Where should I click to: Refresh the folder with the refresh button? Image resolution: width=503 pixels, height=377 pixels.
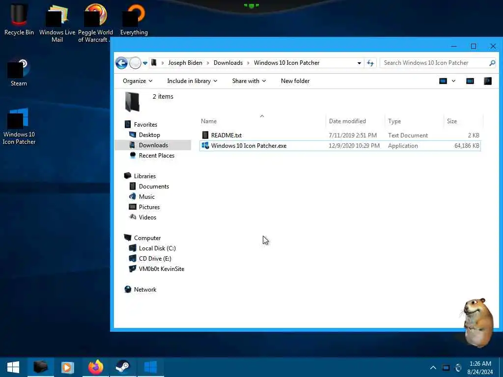pyautogui.click(x=370, y=63)
